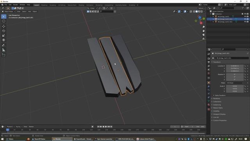Open the Material properties tab
The height and width of the screenshot is (141, 250).
pos(209,105)
